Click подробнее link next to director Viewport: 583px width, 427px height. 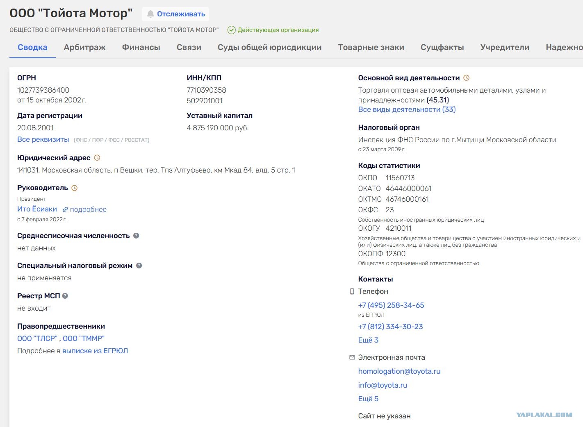(88, 209)
